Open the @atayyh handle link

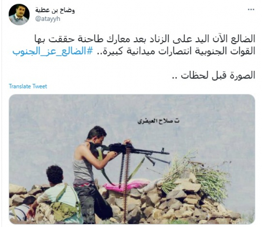pyautogui.click(x=48, y=19)
